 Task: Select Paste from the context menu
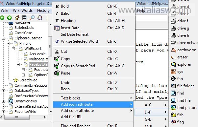click(93, 73)
